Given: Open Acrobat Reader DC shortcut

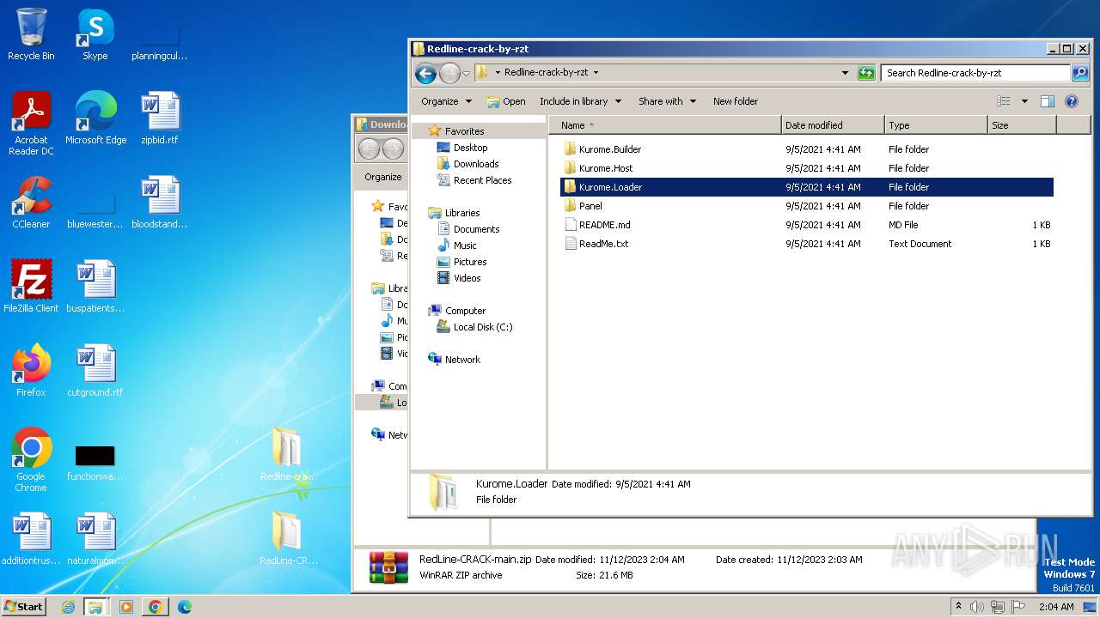Looking at the screenshot, I should tap(31, 124).
